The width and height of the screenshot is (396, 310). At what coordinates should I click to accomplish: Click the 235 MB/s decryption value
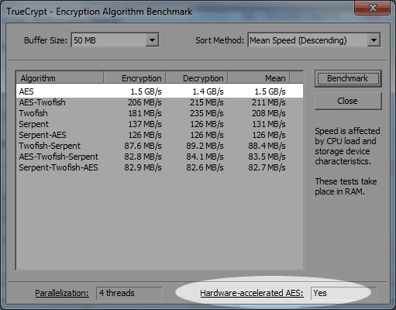(207, 113)
